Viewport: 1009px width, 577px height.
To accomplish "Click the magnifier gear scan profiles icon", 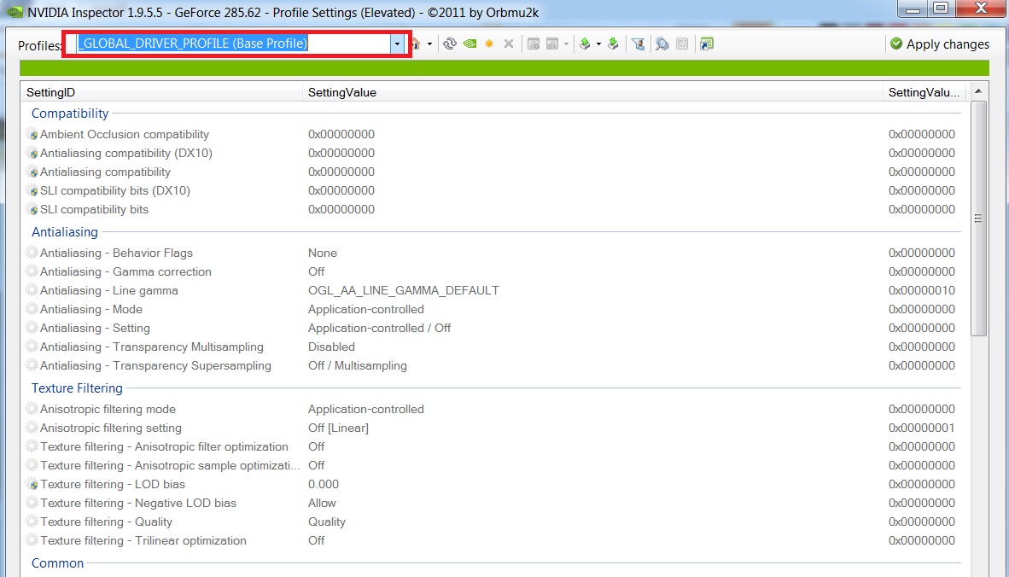I will point(662,44).
